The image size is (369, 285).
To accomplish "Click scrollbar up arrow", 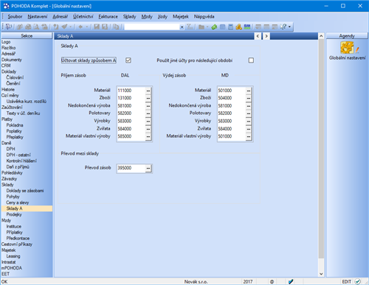I will tap(321, 36).
